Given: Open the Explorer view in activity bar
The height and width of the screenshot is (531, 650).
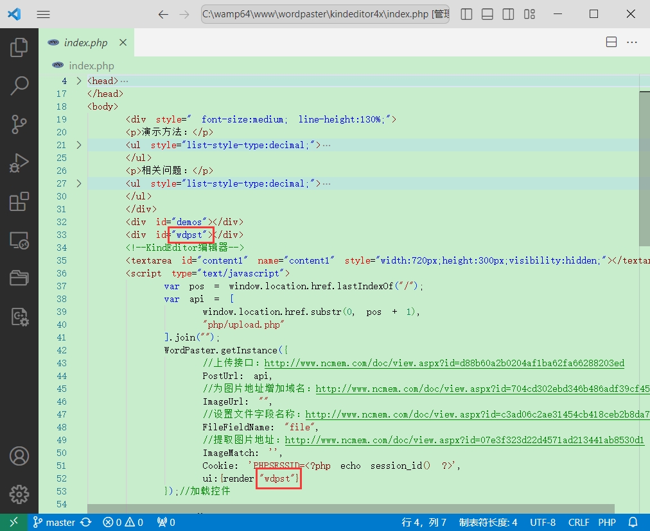Looking at the screenshot, I should [x=19, y=47].
